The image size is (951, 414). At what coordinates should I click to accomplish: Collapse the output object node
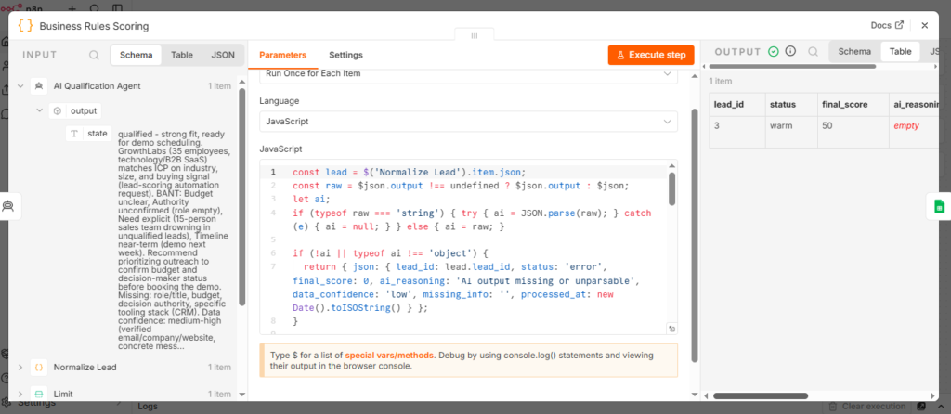point(39,110)
